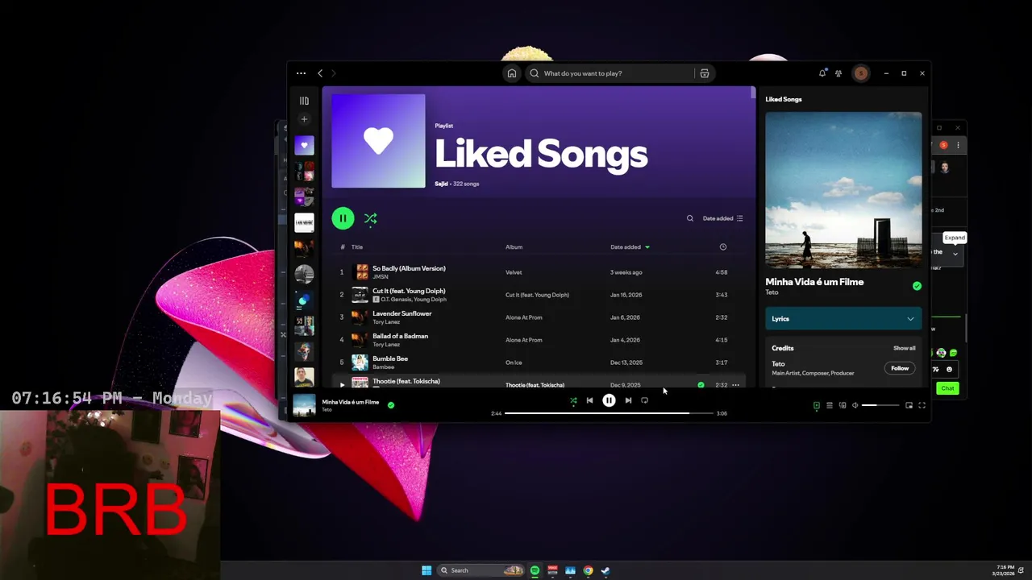
Task: Open Google Chrome from taskbar
Action: point(588,570)
